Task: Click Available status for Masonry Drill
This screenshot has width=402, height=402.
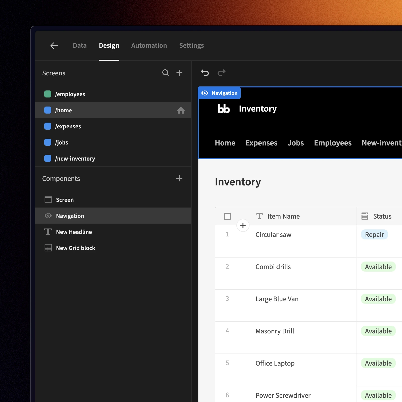Action: 378,331
